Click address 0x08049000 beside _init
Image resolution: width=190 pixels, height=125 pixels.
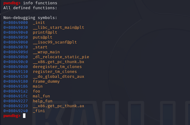[x=16, y=23]
